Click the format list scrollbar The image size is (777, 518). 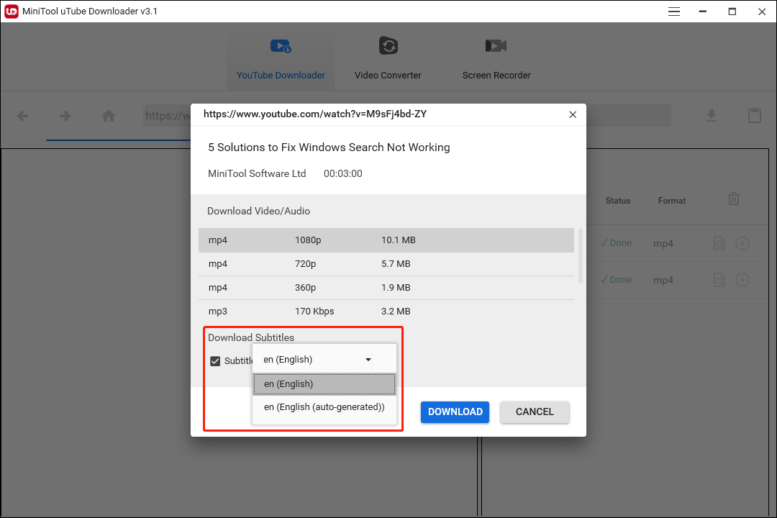point(580,256)
